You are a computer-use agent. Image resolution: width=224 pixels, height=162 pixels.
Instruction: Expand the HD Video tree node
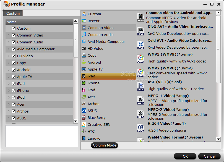[x=9, y=56]
